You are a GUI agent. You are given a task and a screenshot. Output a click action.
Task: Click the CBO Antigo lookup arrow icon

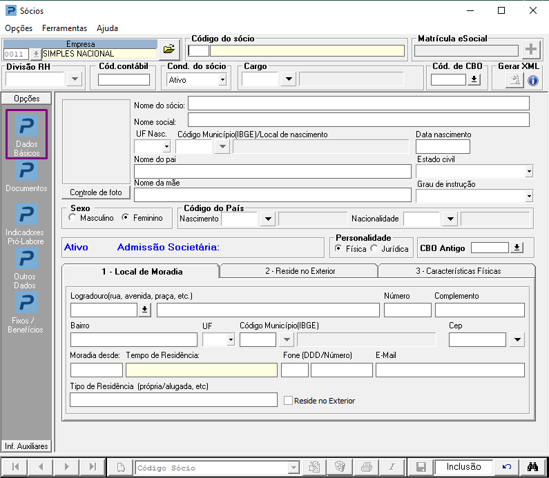coord(517,248)
